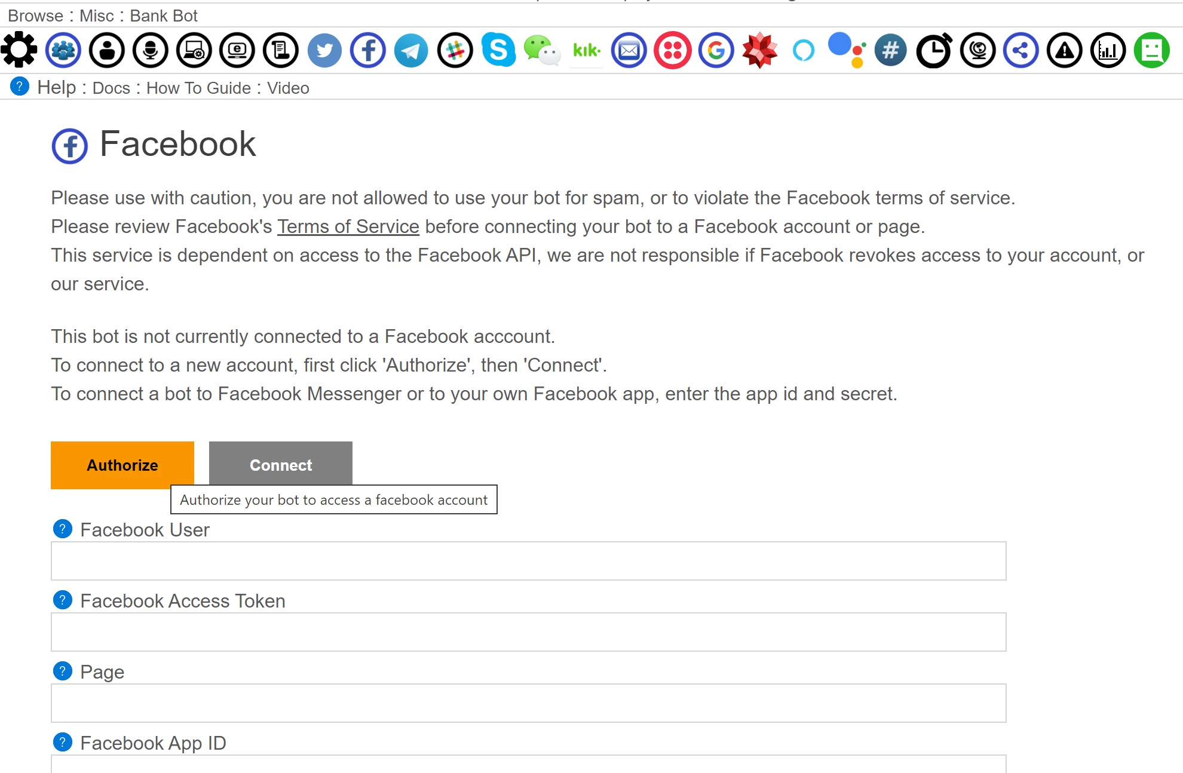Open the How To Guide link

[198, 88]
